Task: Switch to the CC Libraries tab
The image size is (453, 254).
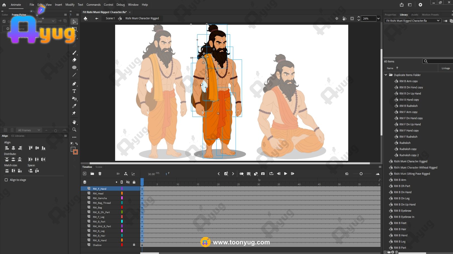Action: pos(18,136)
